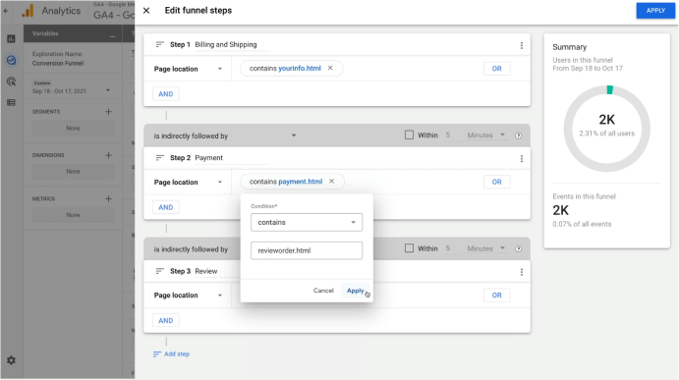Screen dimensions: 679x380
Task: Expand first 'is indirectly followed by' dropdown
Action: (225, 136)
